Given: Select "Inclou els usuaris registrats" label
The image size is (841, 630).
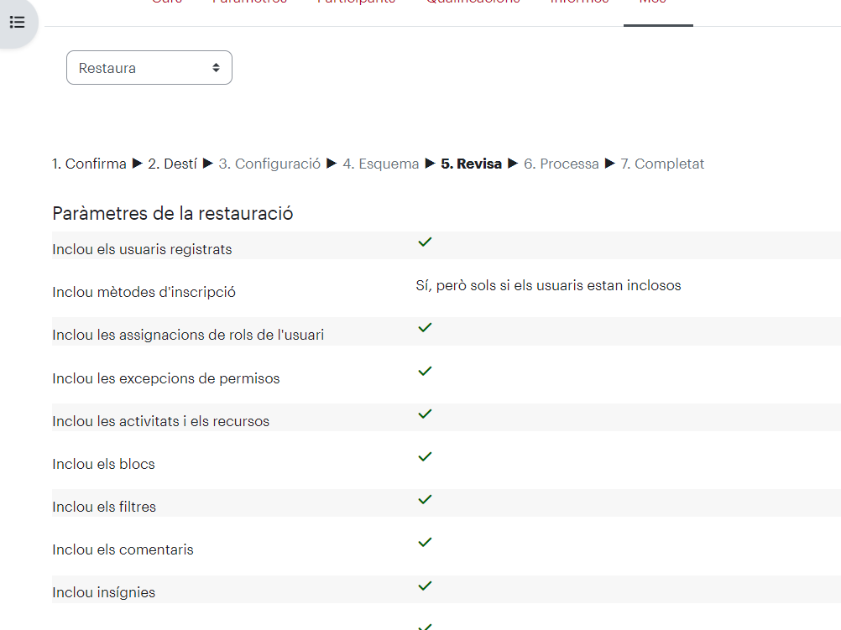Looking at the screenshot, I should [x=142, y=249].
